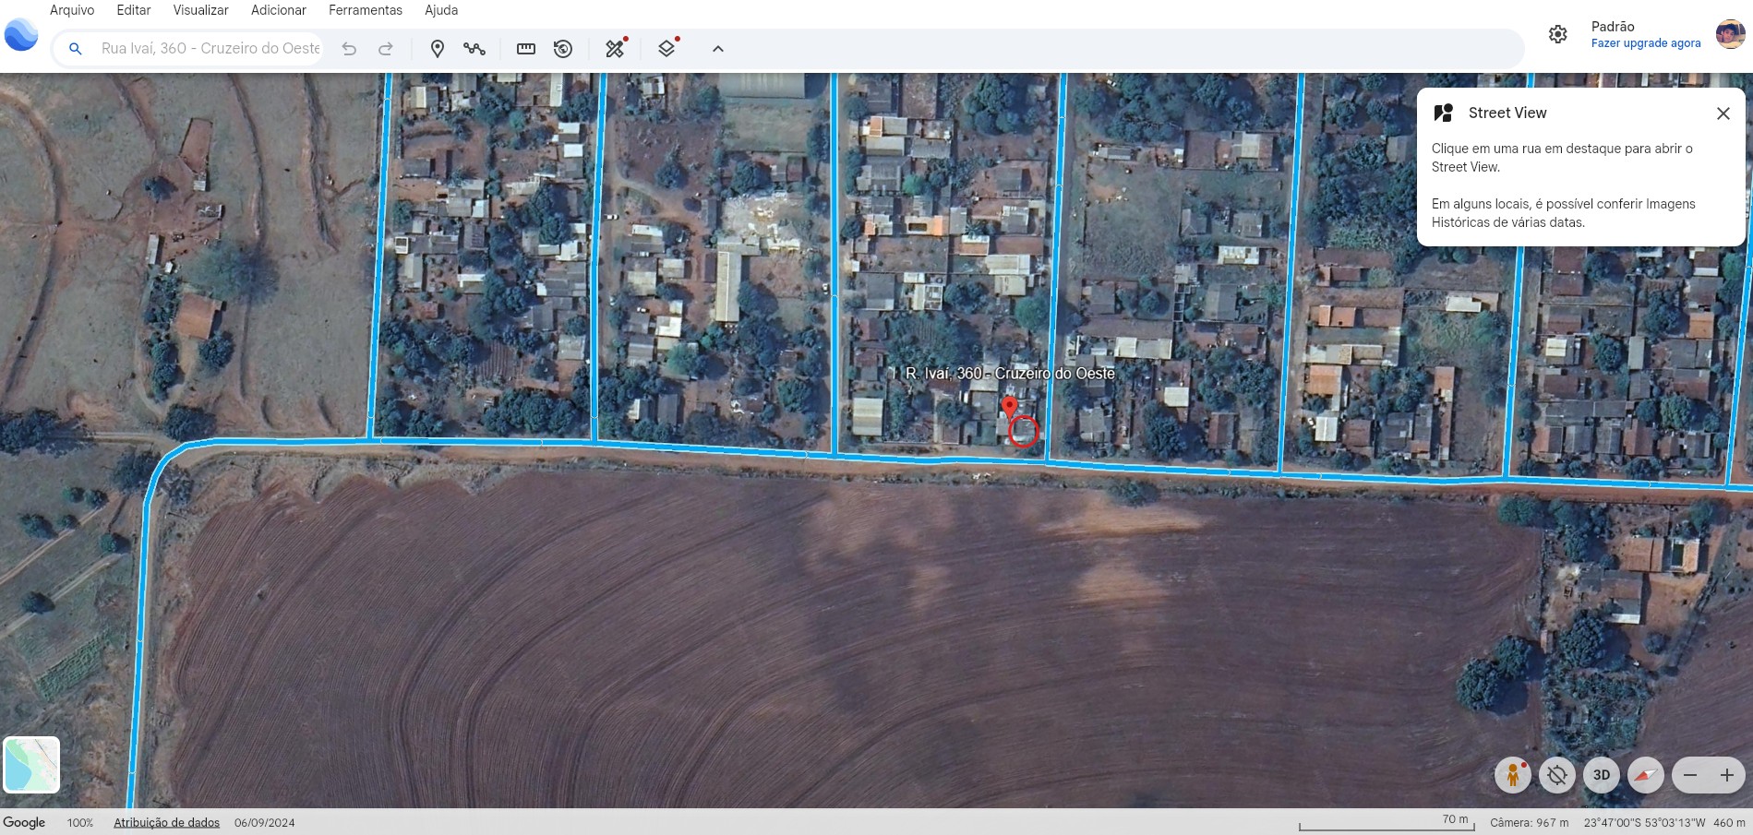Click the red location pin on the map
The width and height of the screenshot is (1753, 835).
[1010, 407]
